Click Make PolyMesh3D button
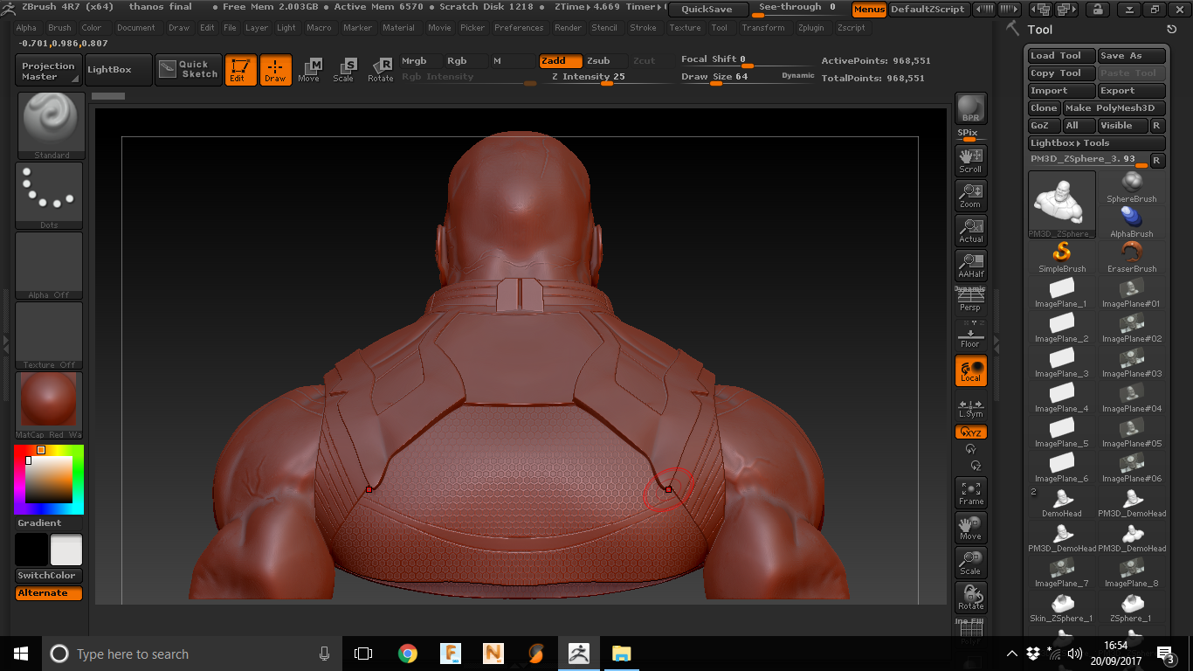This screenshot has width=1193, height=671. (1114, 108)
